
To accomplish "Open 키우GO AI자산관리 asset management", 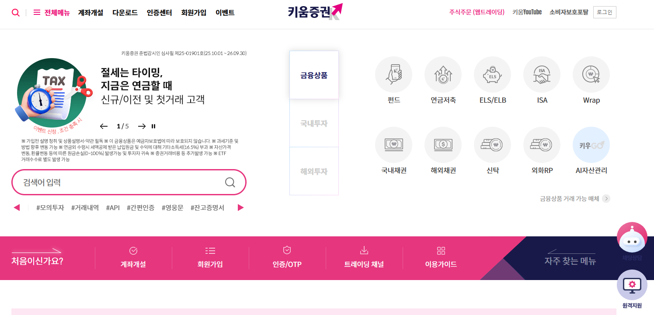I will point(591,145).
